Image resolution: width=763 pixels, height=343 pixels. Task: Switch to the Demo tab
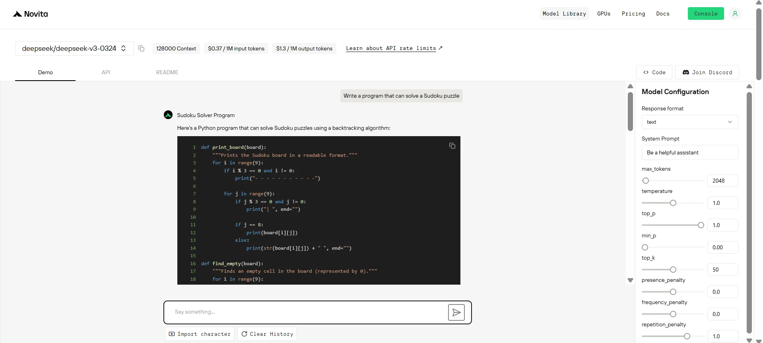[45, 72]
